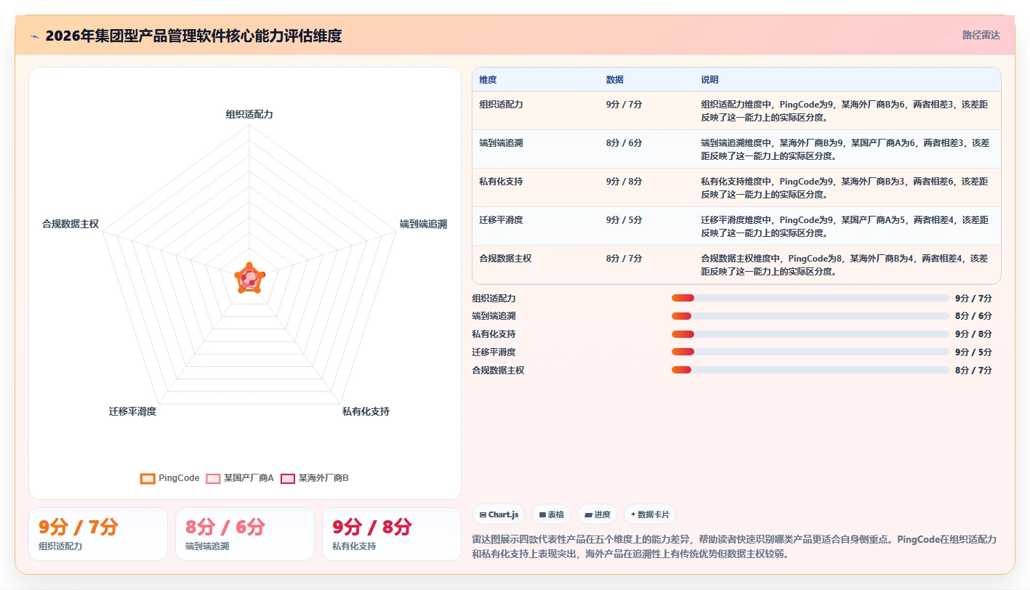
Task: Click the main title 2026年集团型产品管理软件核心能力评估维度
Action: (x=193, y=36)
